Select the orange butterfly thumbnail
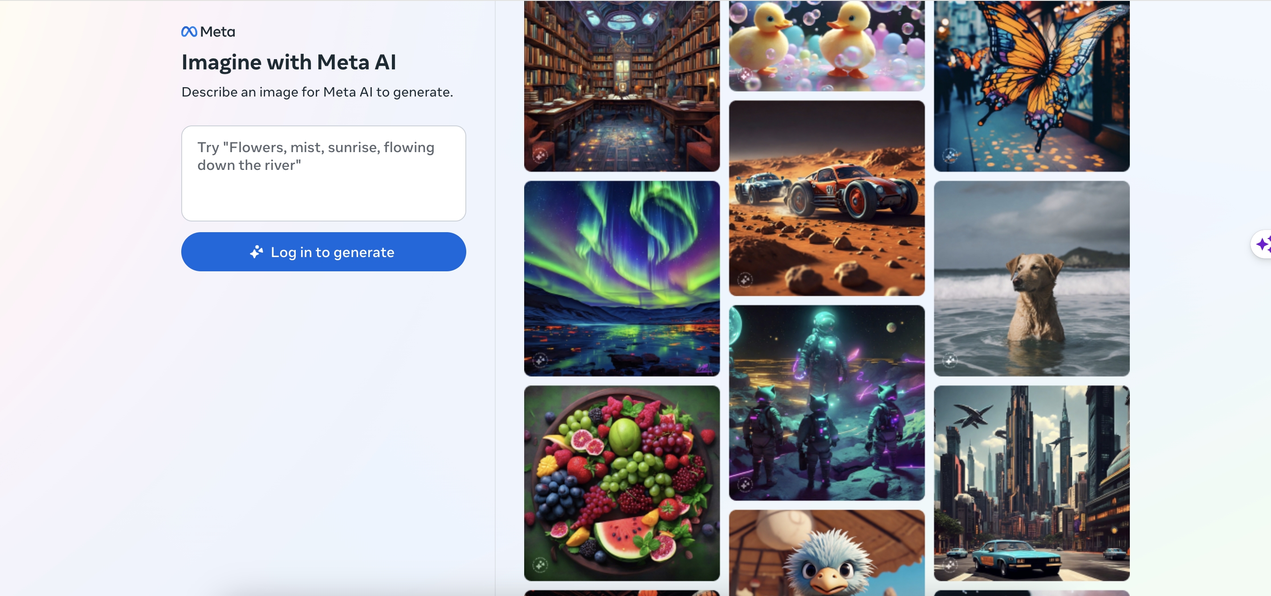Viewport: 1271px width, 596px height. (x=1032, y=86)
